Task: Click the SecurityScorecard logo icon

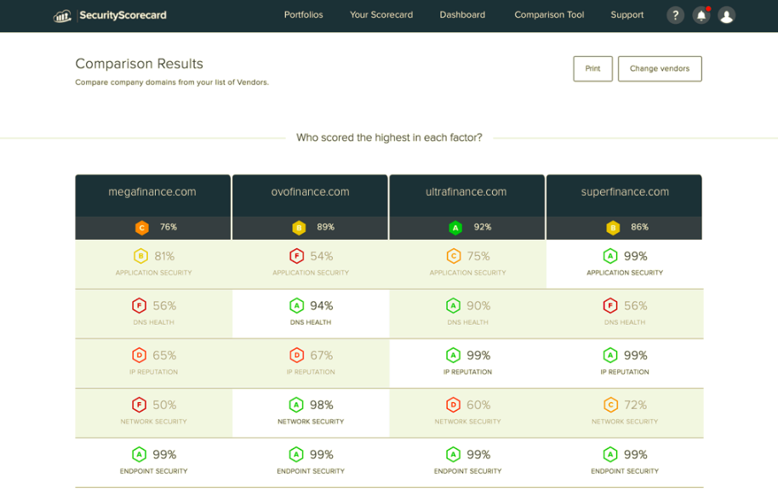Action: (x=62, y=16)
